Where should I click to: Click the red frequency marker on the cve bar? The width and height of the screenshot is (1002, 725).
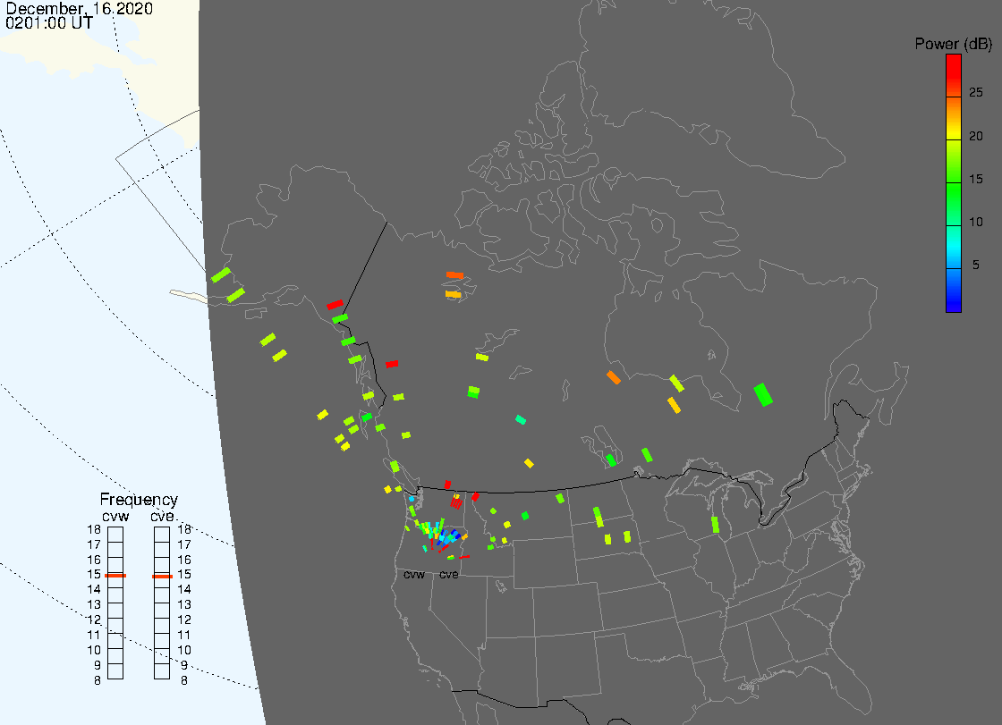pyautogui.click(x=162, y=577)
